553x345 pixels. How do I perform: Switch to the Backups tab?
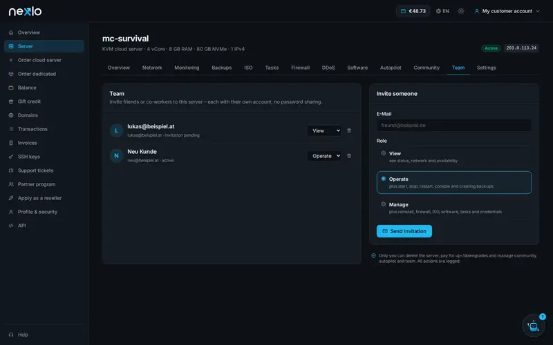click(221, 68)
